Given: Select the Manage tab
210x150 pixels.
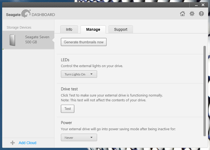Looking at the screenshot, I should pos(93,29).
